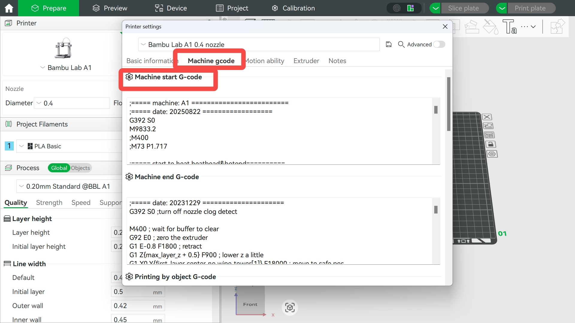Viewport: 575px width, 323px height.
Task: Select the Bambu Lab A1 printer image
Action: tap(63, 48)
